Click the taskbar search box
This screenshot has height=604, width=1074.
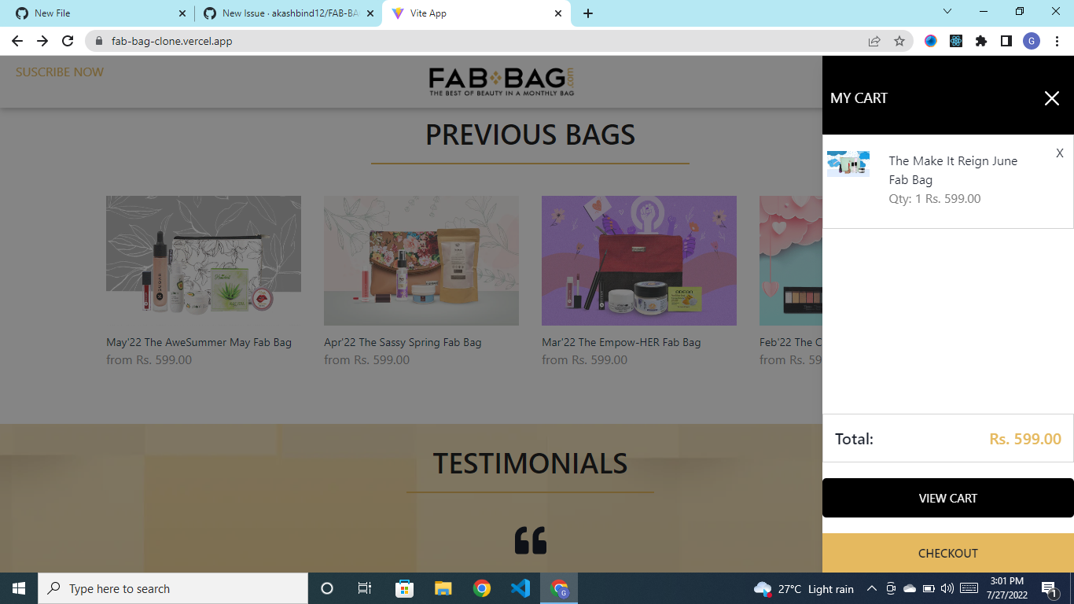[x=173, y=588]
